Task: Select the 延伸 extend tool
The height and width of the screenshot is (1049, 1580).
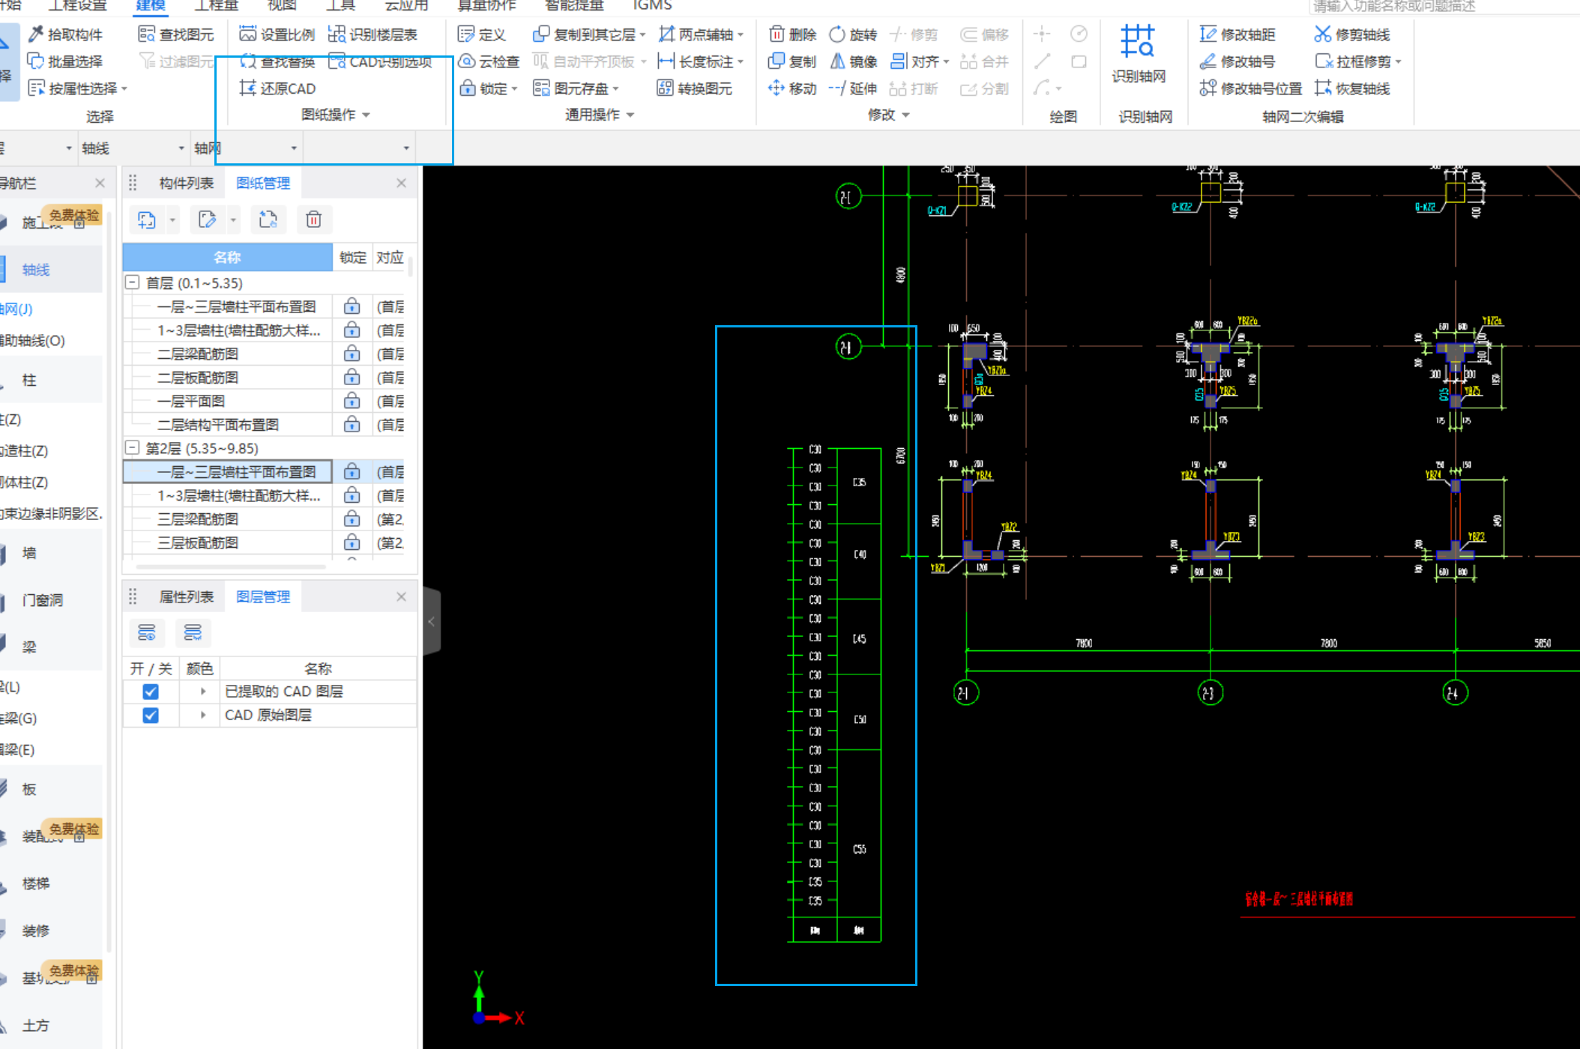Action: click(853, 88)
